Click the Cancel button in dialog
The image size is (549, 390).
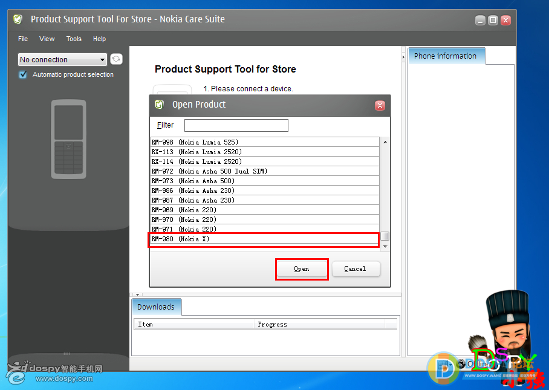click(356, 269)
